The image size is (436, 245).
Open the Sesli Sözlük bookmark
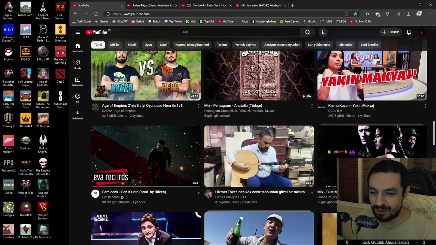(81, 21)
